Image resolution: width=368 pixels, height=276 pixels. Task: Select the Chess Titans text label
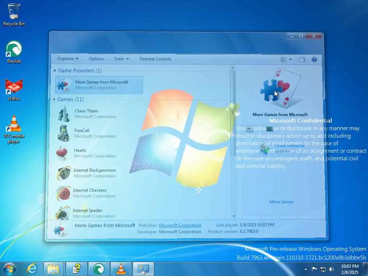86,111
